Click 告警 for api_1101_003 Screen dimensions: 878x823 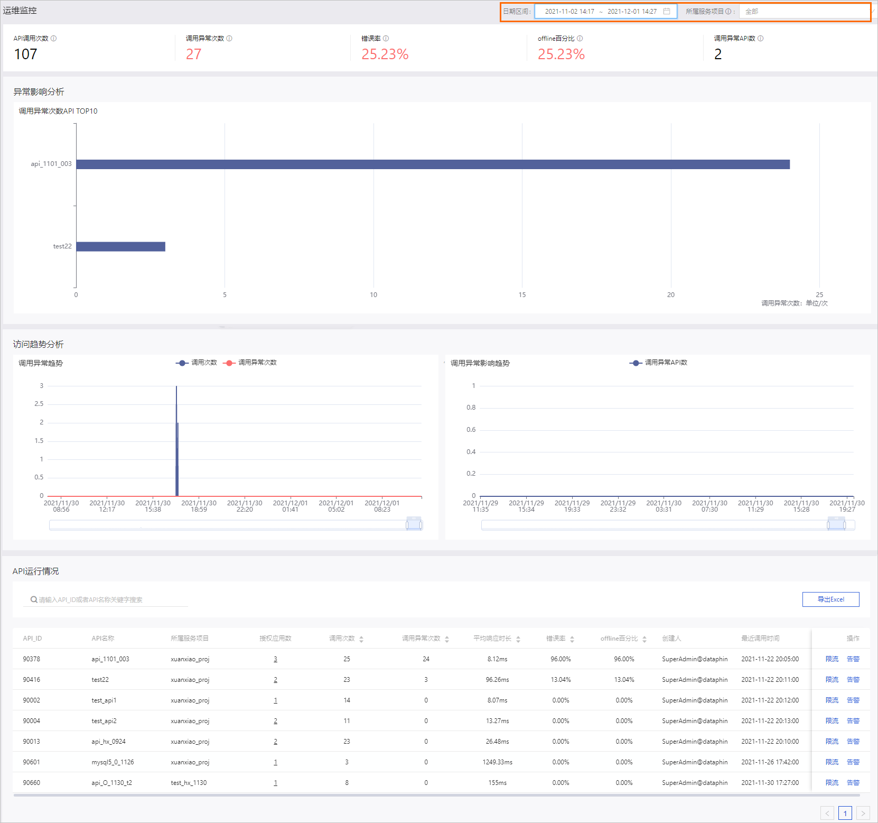[x=853, y=659]
